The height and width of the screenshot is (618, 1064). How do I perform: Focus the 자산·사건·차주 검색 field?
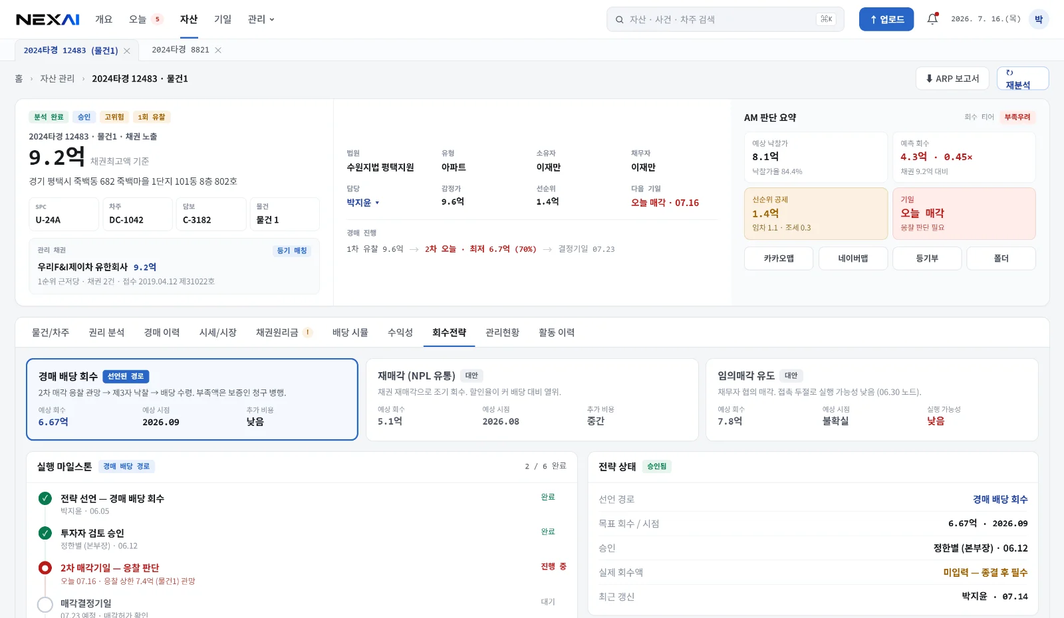(725, 19)
